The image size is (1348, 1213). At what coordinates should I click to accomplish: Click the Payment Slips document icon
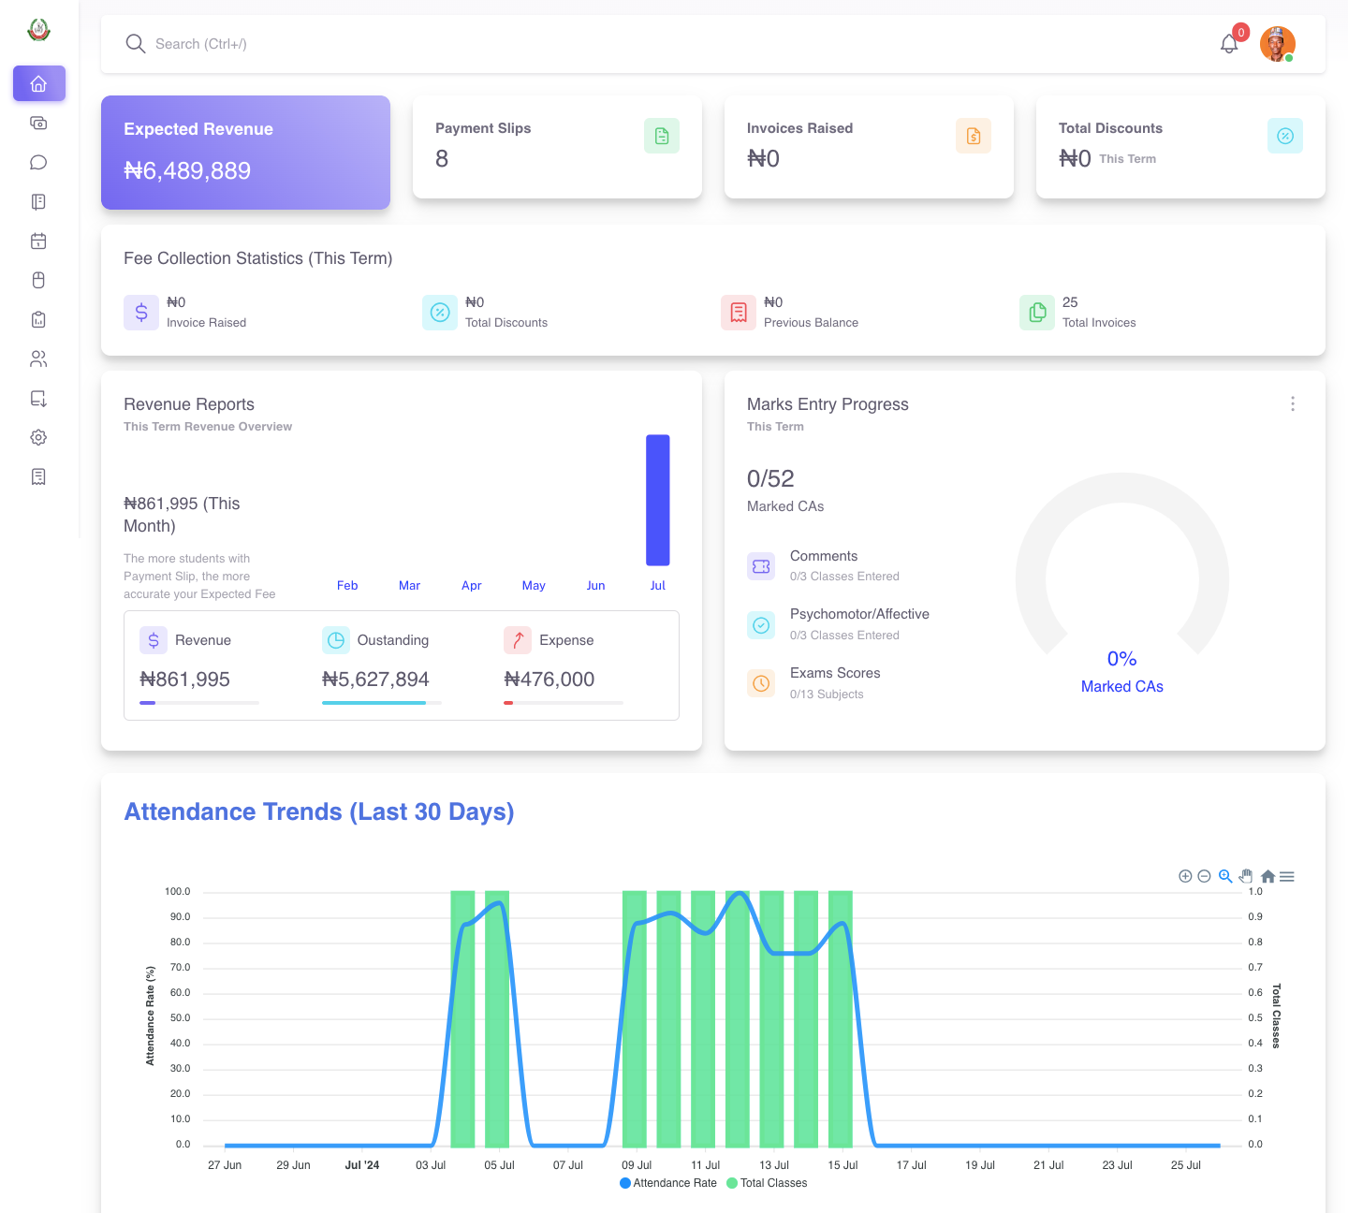pyautogui.click(x=662, y=136)
